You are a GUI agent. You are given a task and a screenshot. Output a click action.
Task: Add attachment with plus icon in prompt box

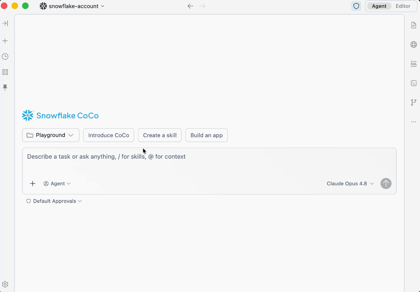click(33, 183)
